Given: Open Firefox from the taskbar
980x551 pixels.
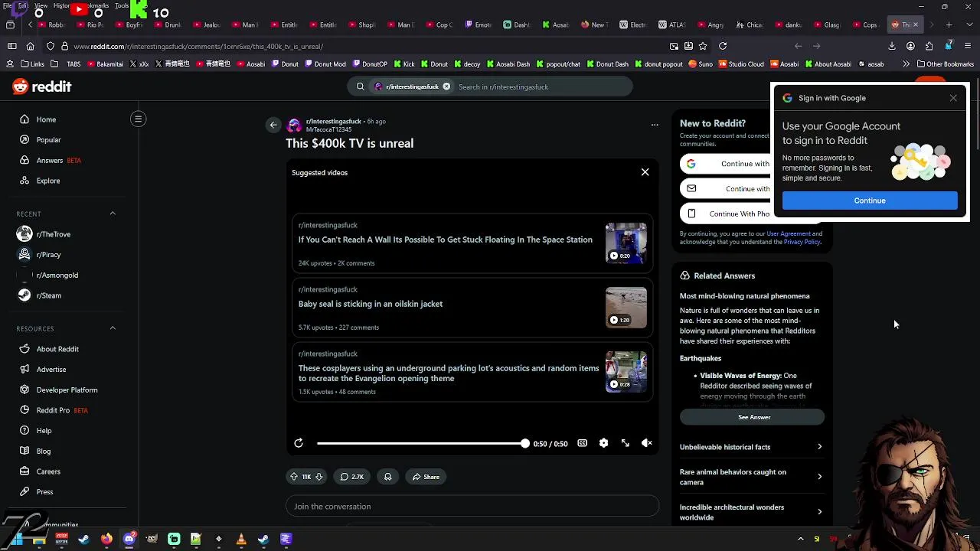Looking at the screenshot, I should (106, 539).
